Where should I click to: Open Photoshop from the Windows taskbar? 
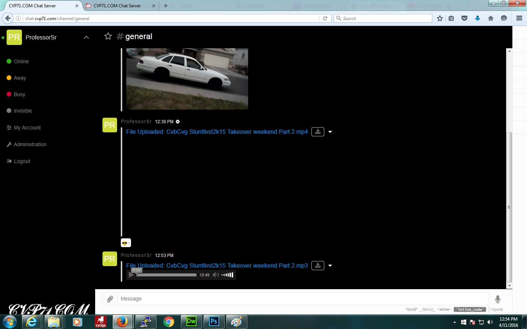(214, 322)
